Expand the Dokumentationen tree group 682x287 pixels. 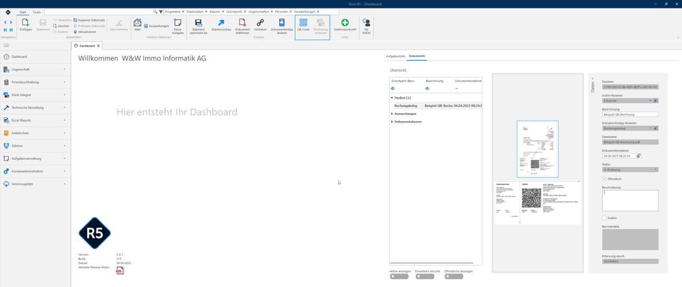(x=392, y=122)
